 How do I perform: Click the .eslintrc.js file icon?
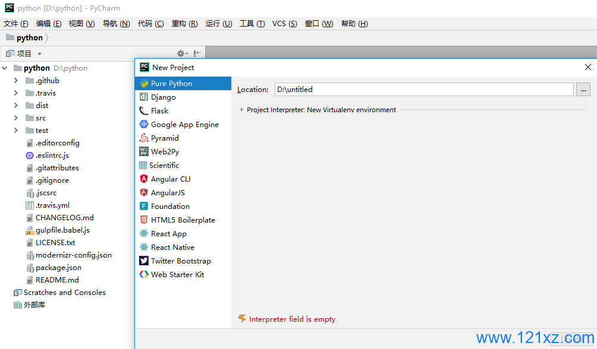click(x=30, y=156)
